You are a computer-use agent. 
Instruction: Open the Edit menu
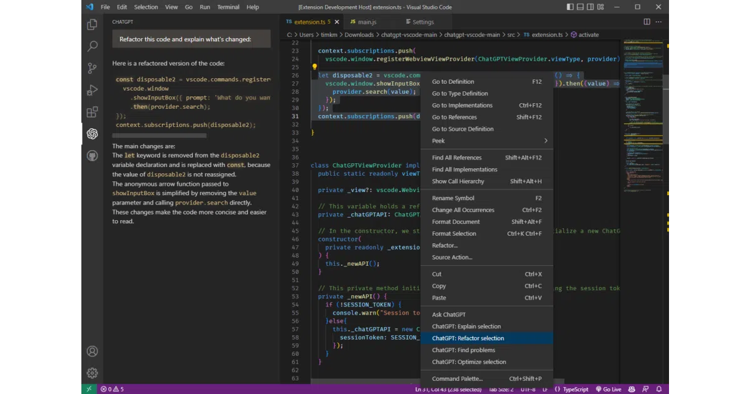(121, 7)
